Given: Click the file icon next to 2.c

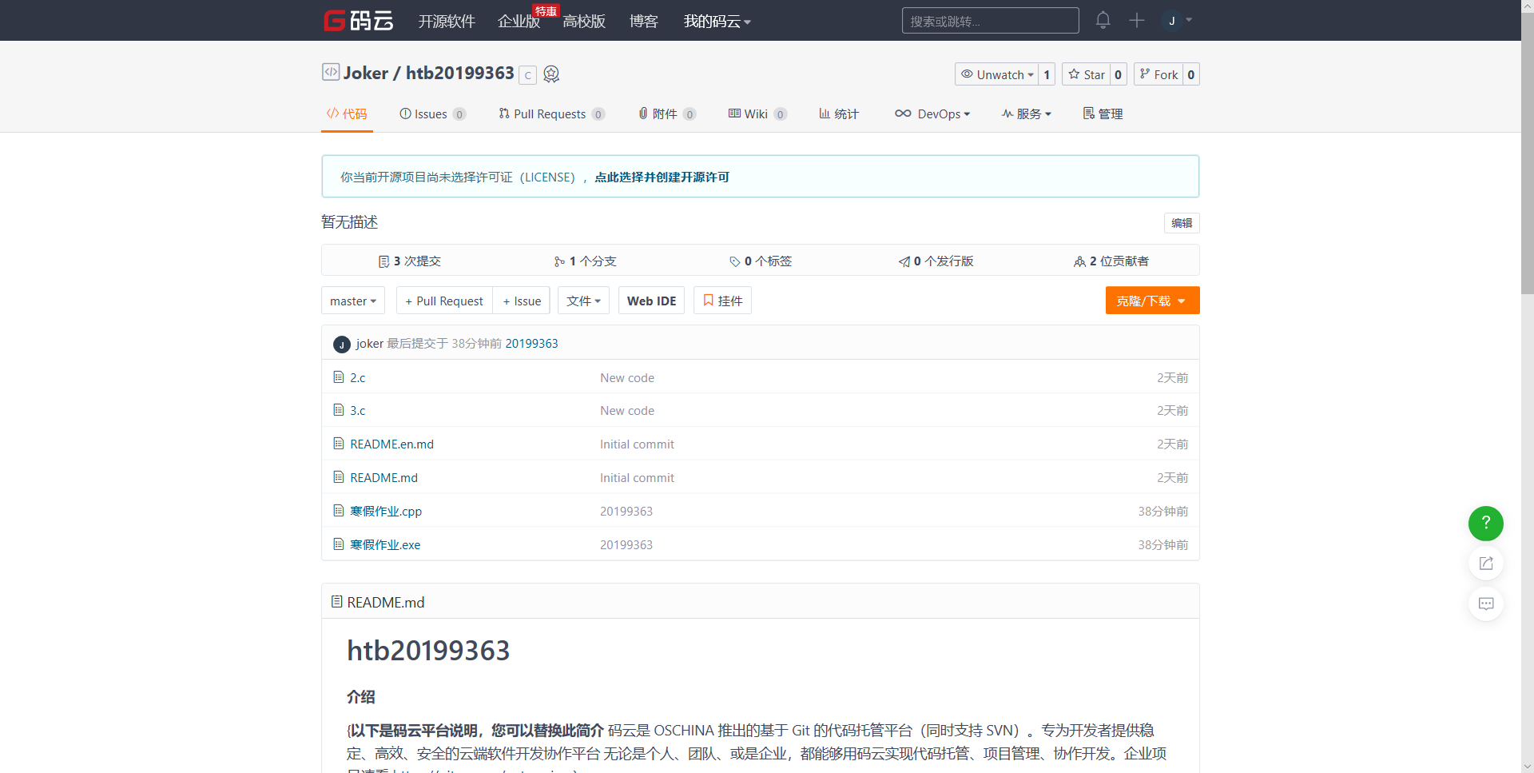Looking at the screenshot, I should (339, 377).
